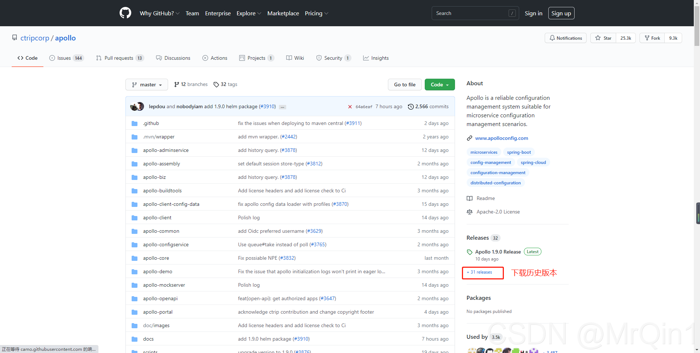Click the folder icon for apollo-core
700x353 pixels.
tap(135, 258)
